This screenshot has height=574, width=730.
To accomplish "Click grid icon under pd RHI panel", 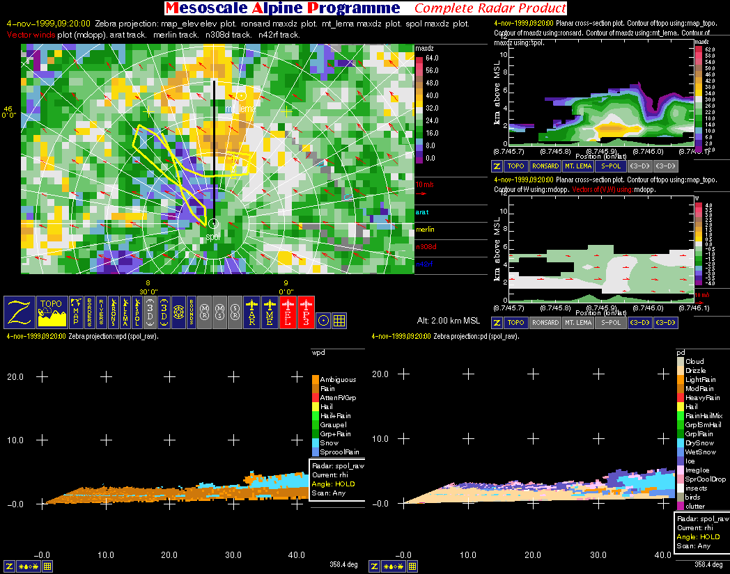I will (412, 566).
